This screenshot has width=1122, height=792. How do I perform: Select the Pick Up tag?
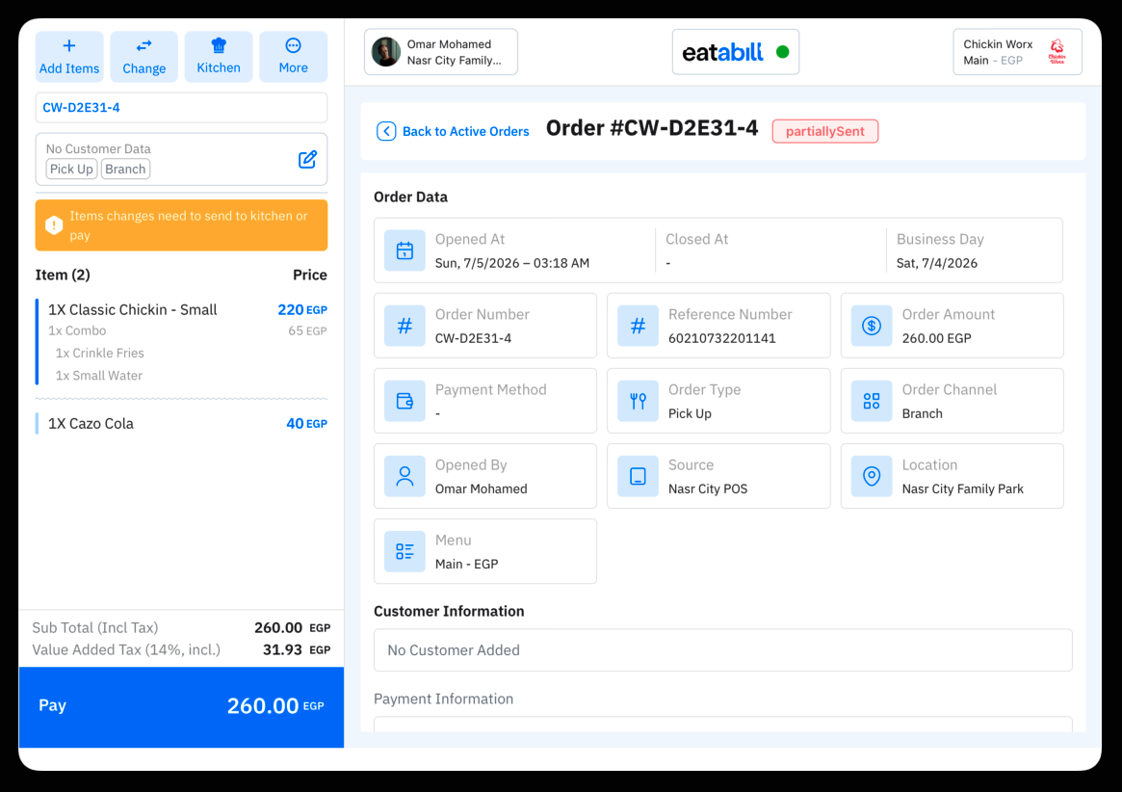coord(71,169)
